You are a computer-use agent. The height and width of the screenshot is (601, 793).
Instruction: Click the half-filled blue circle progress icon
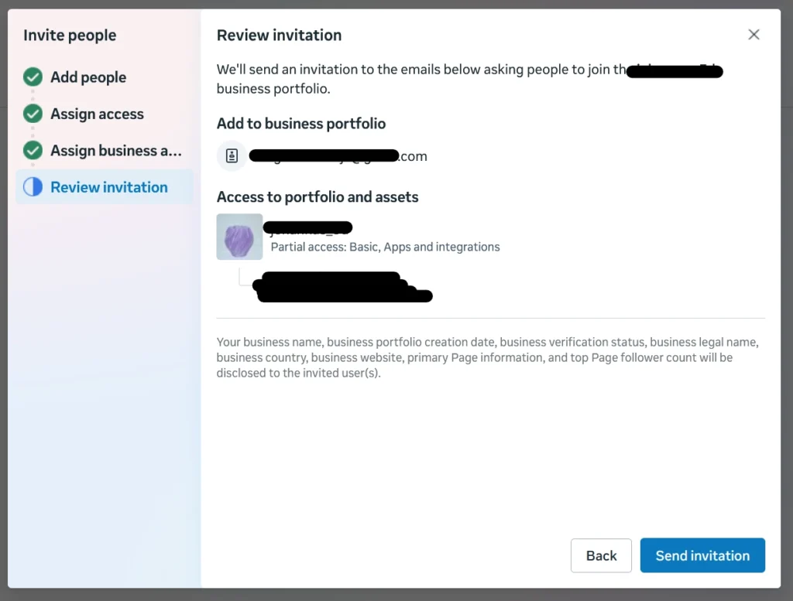point(33,187)
